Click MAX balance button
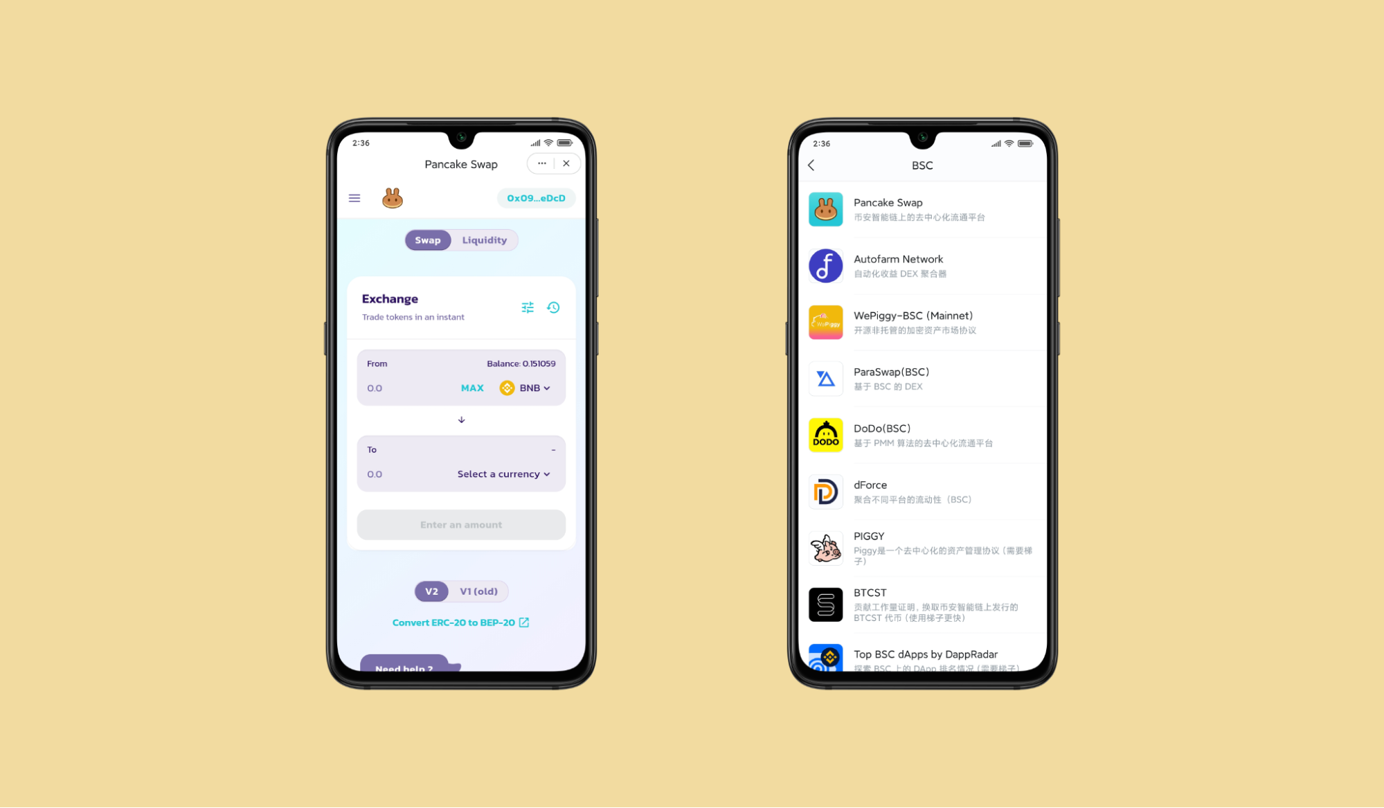 (x=472, y=388)
